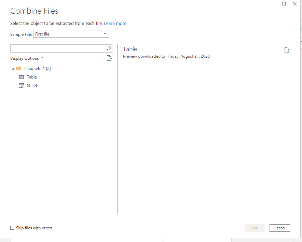Select the Parameter1 [2] row
The height and width of the screenshot is (242, 302).
tap(37, 69)
